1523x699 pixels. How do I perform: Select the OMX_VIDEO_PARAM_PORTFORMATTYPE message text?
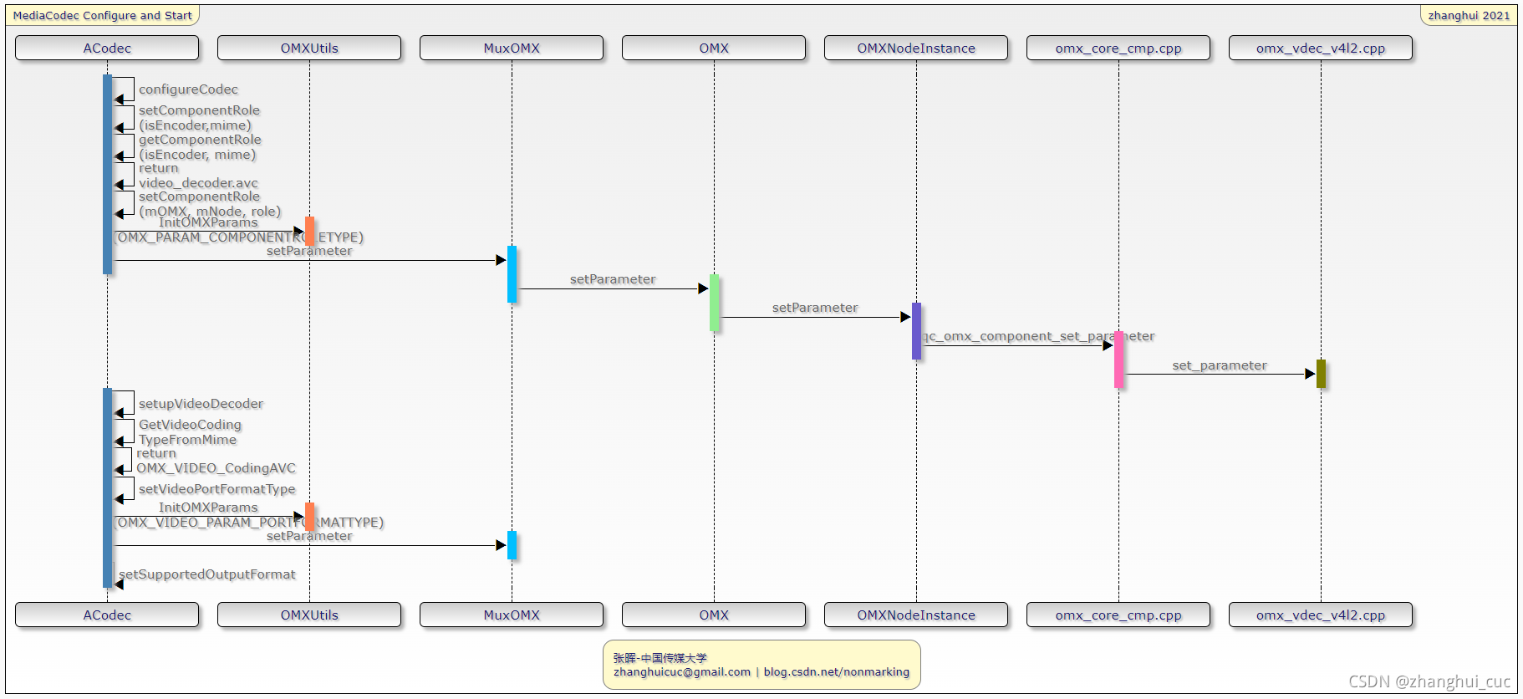coord(249,523)
